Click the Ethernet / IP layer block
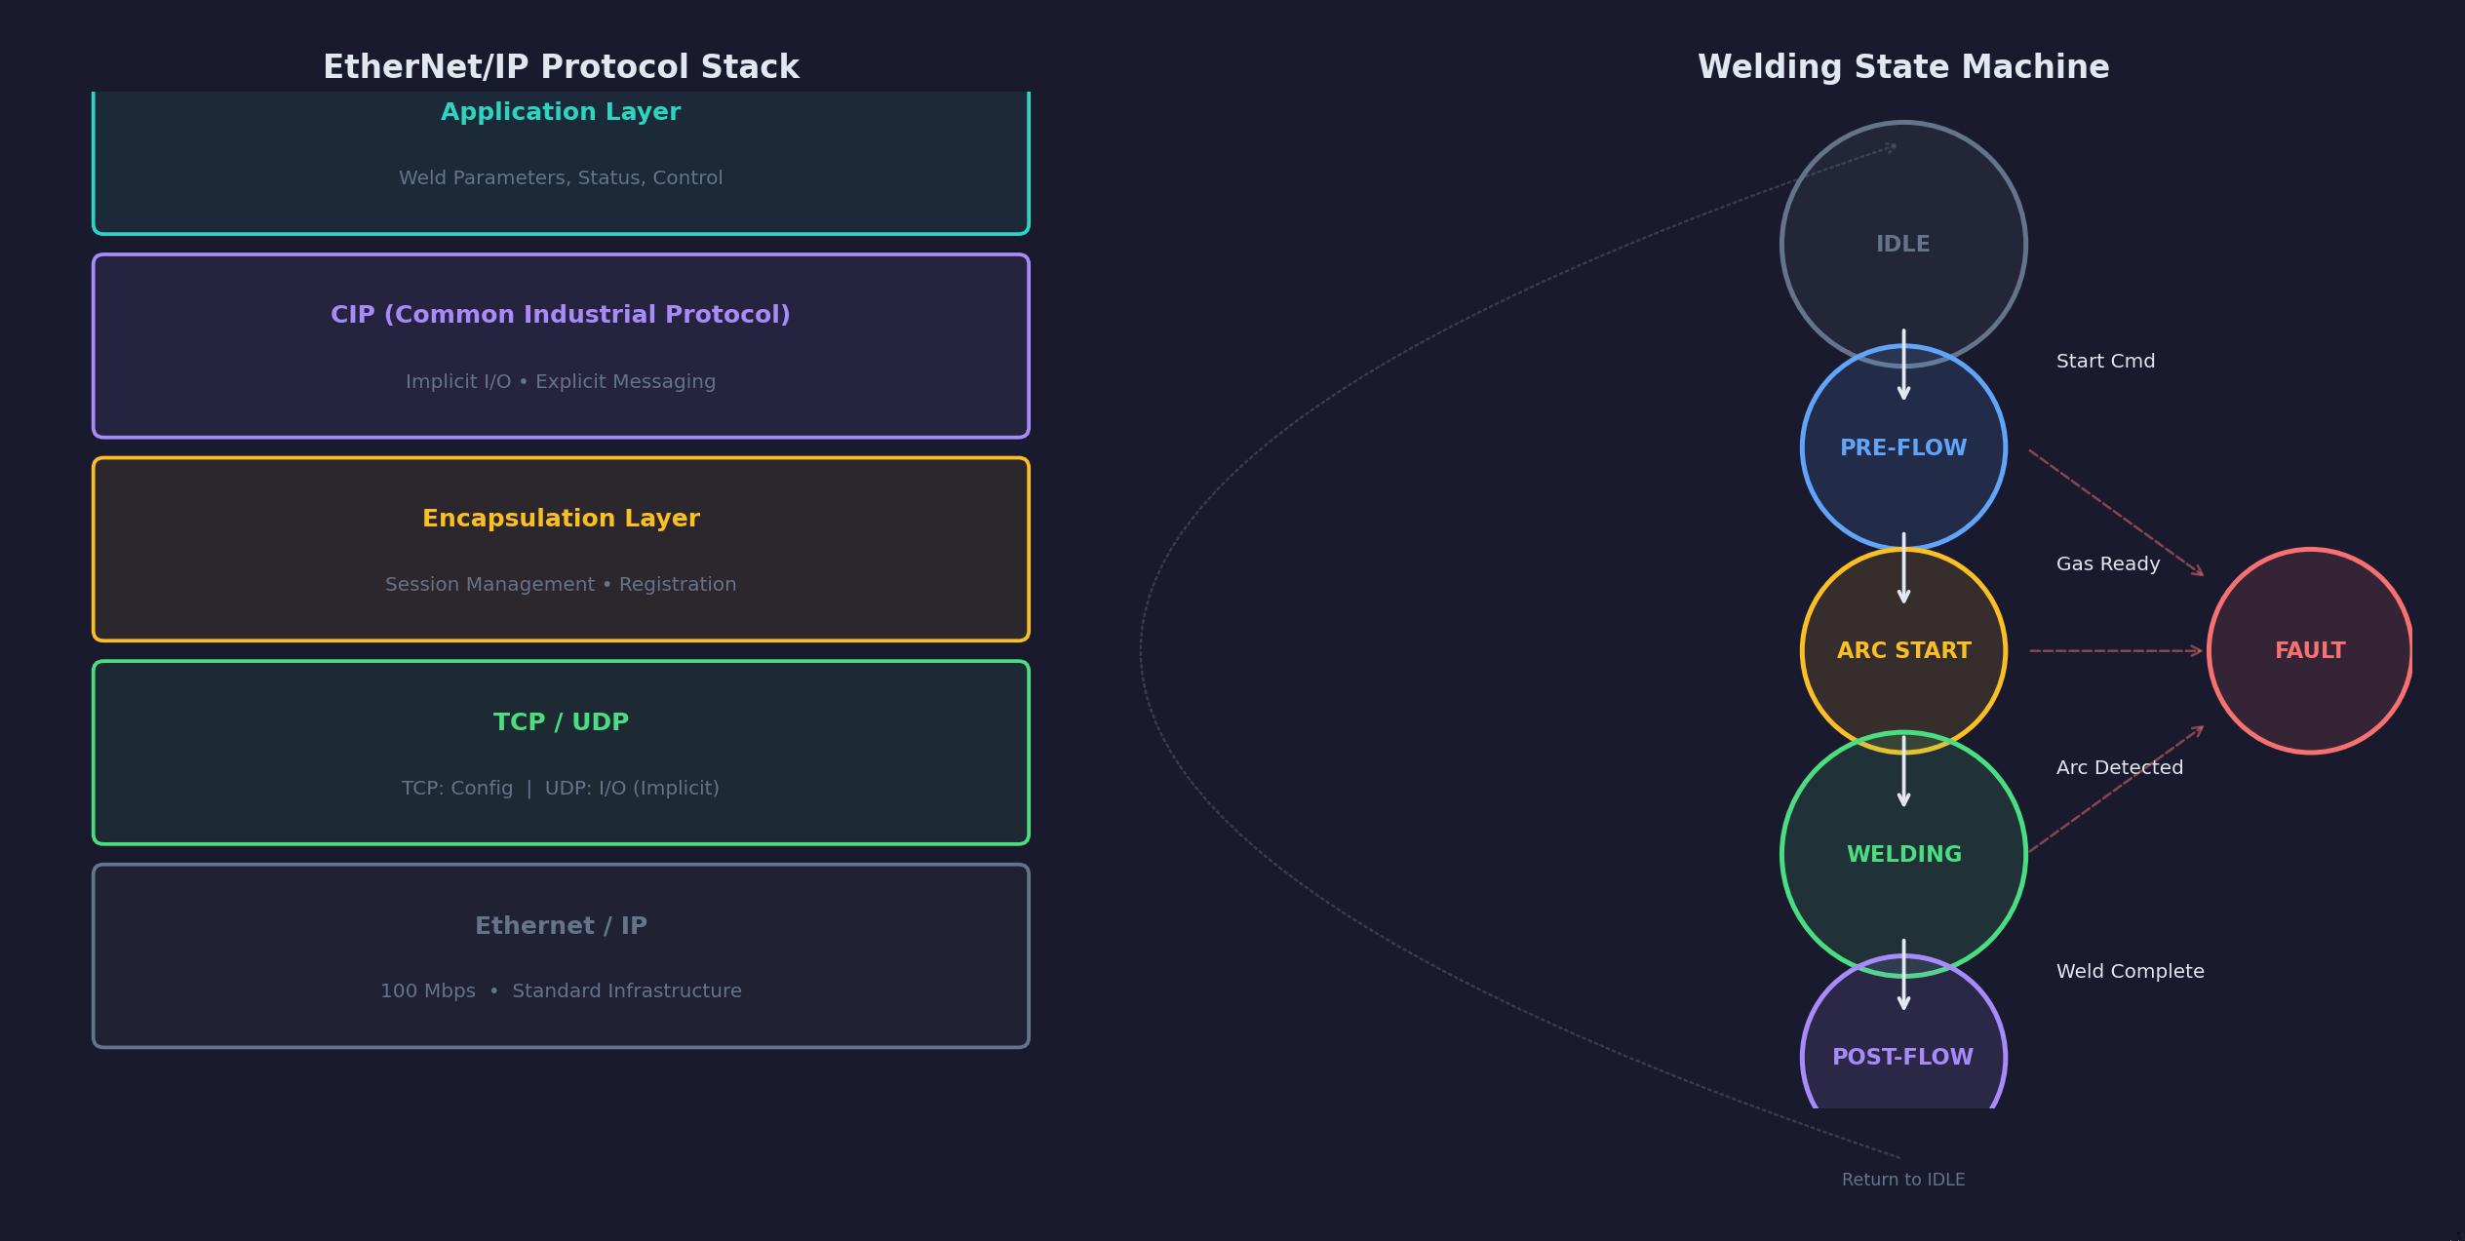 coord(561,955)
